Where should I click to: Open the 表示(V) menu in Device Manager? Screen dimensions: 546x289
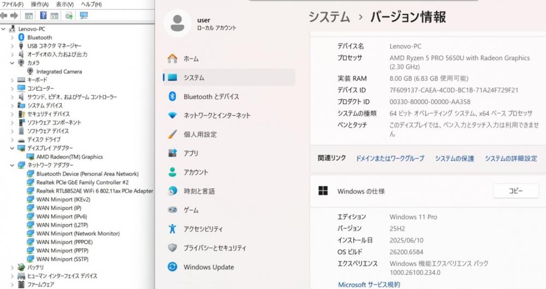click(65, 4)
